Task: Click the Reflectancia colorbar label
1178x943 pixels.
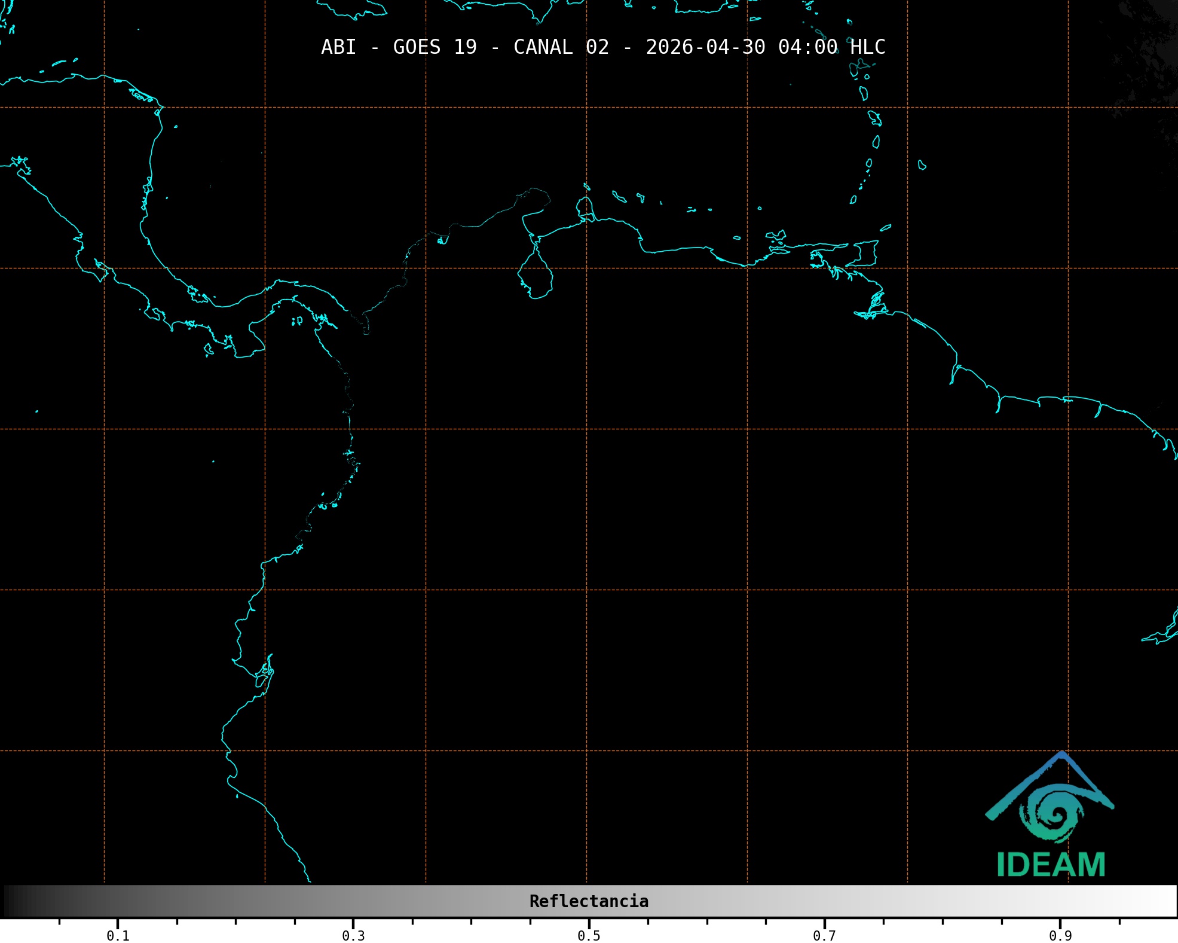Action: [x=589, y=901]
